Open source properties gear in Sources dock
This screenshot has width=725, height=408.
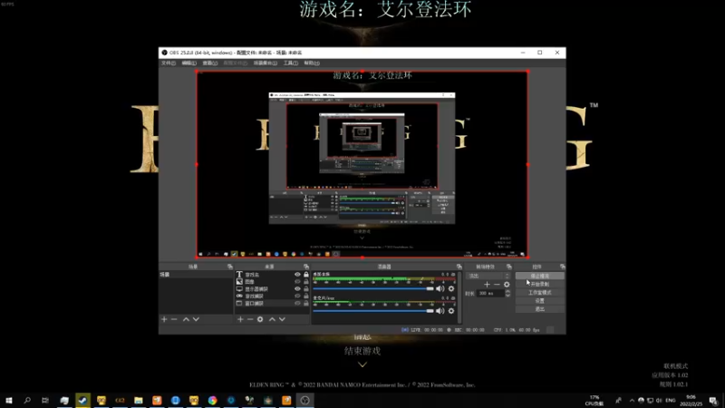coord(260,319)
